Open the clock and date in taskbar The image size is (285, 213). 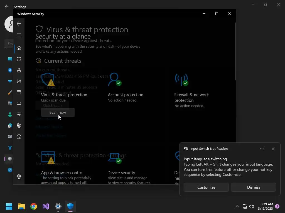coord(265,206)
